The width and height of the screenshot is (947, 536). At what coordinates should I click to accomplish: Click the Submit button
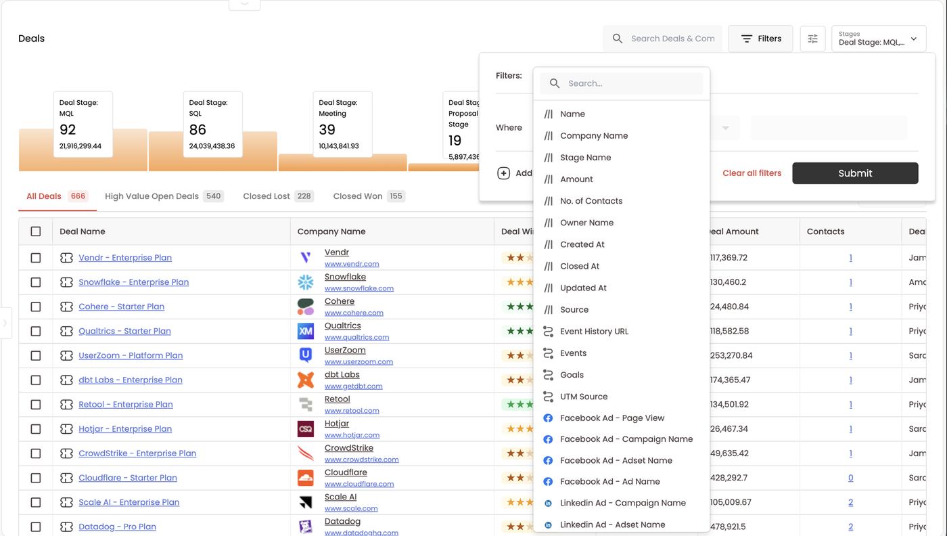coord(855,173)
